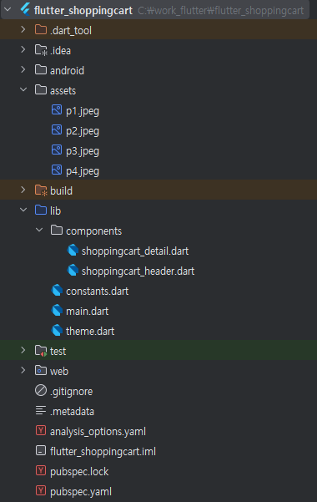Select the flutter_shoppingcart project name

pyautogui.click(x=83, y=11)
